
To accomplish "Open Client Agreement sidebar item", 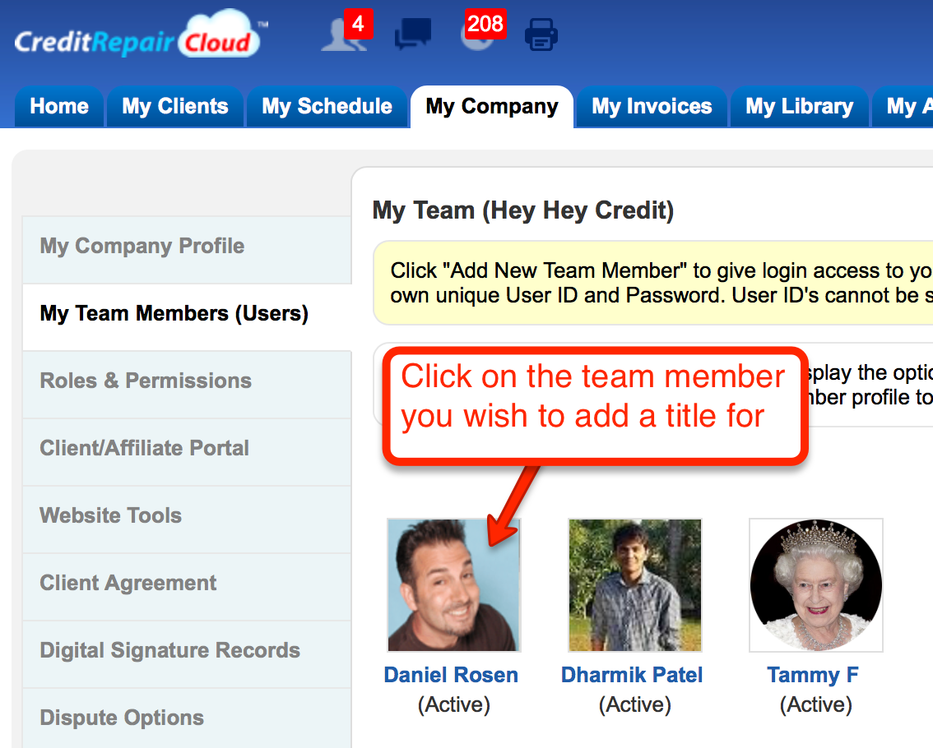I will (187, 587).
